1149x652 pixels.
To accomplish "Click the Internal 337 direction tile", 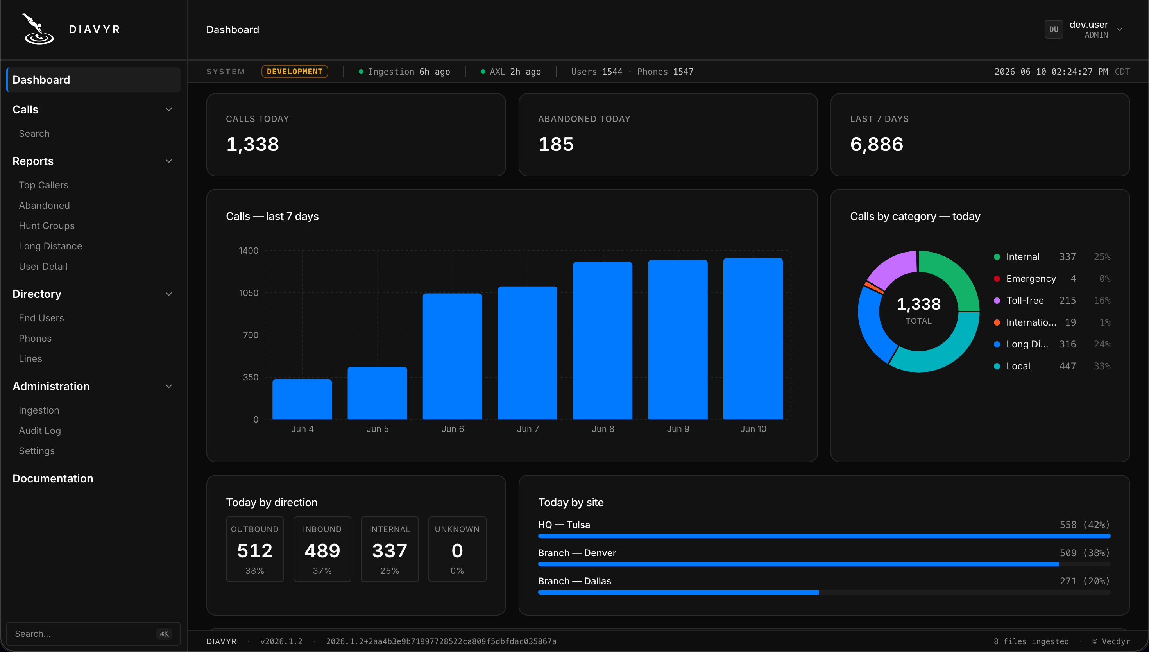I will 389,550.
